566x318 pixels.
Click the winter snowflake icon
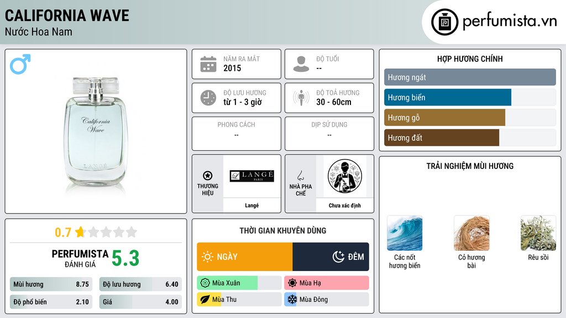click(292, 299)
